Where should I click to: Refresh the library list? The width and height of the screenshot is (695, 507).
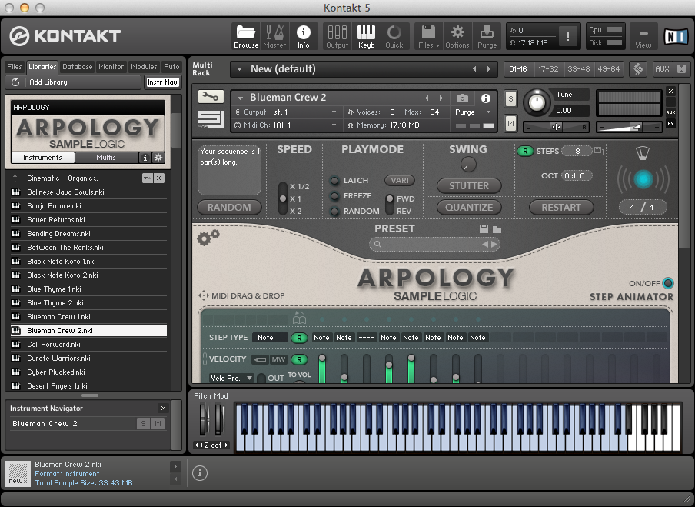coord(15,82)
